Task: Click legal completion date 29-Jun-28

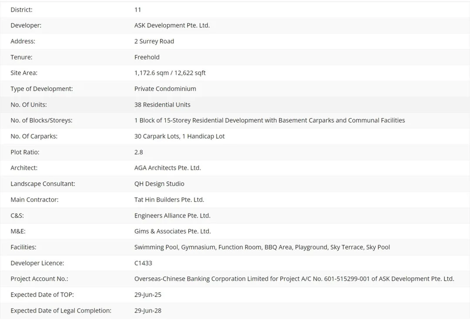Action: [148, 311]
